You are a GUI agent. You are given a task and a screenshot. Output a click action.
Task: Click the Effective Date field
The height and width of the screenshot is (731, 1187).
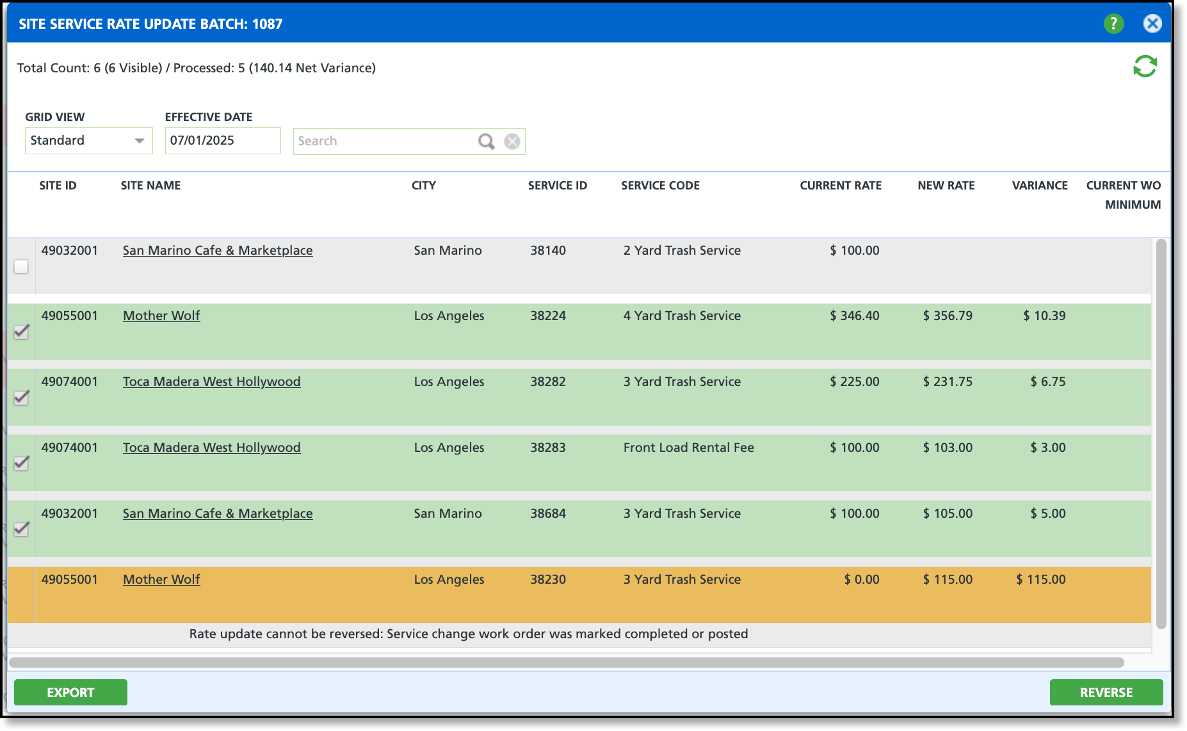222,141
